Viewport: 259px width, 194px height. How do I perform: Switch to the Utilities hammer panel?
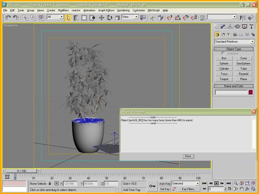252,26
